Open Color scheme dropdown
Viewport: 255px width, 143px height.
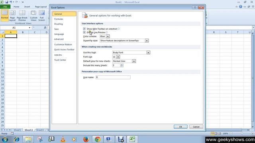pyautogui.click(x=108, y=37)
